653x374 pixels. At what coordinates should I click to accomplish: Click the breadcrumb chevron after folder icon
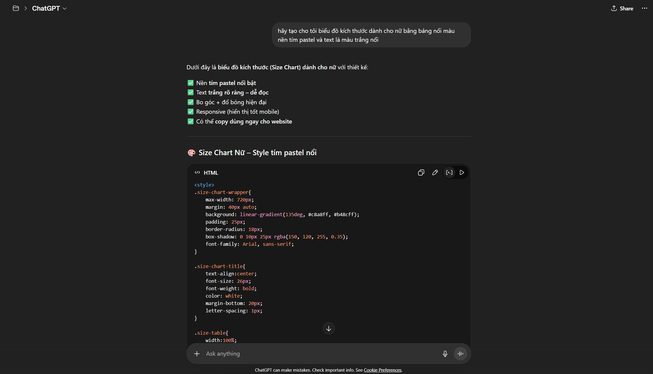pyautogui.click(x=26, y=8)
